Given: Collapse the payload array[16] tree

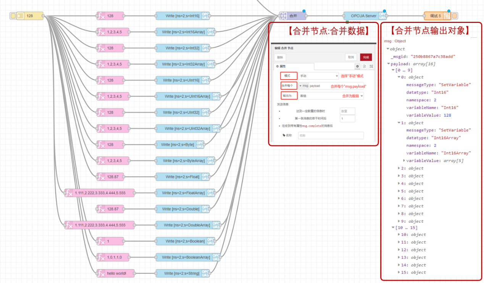Looking at the screenshot, I should coord(389,64).
